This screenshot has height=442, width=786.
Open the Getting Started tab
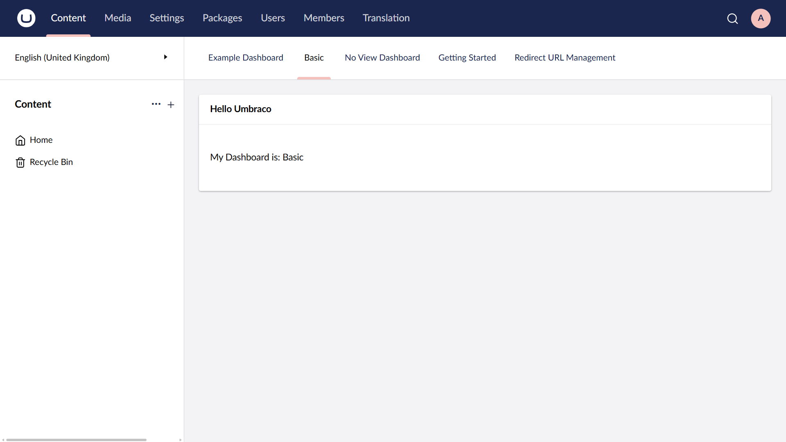[467, 58]
